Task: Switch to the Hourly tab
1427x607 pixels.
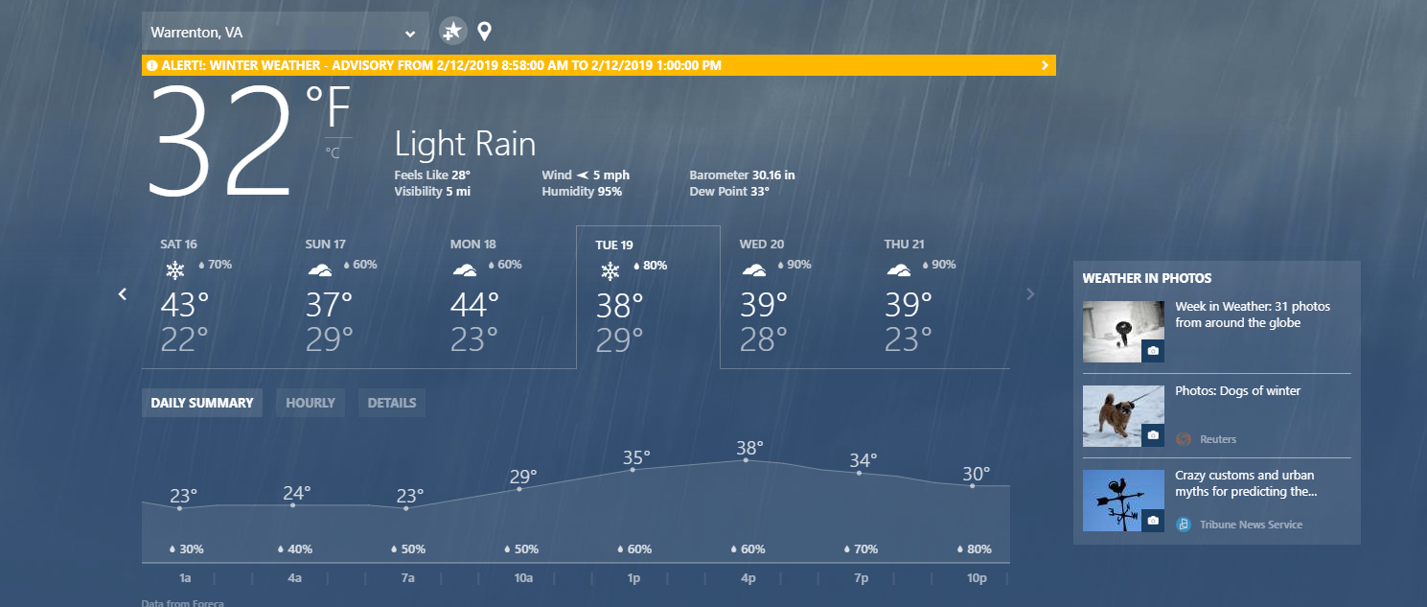Action: (x=311, y=403)
